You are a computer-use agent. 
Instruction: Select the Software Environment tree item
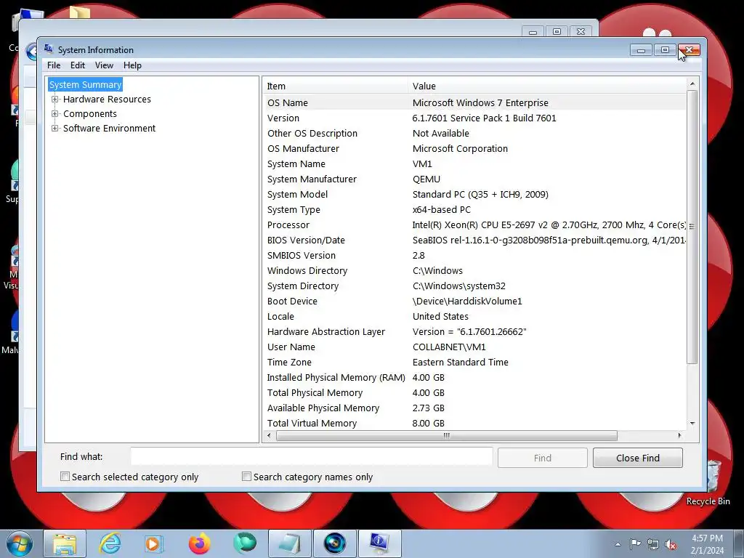click(x=109, y=128)
